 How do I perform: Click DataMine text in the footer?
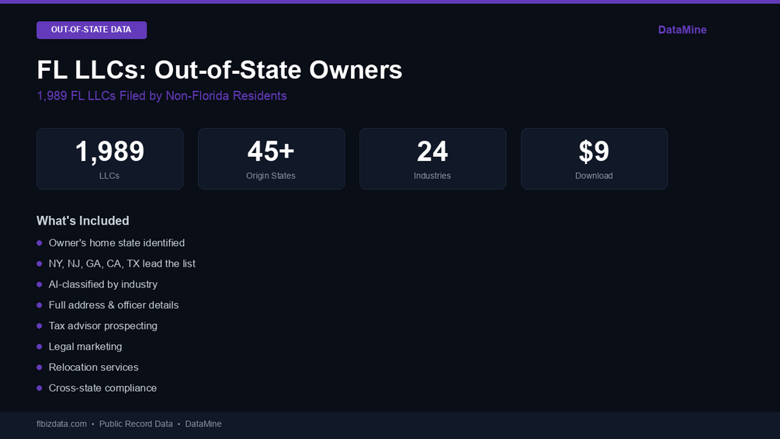[203, 424]
